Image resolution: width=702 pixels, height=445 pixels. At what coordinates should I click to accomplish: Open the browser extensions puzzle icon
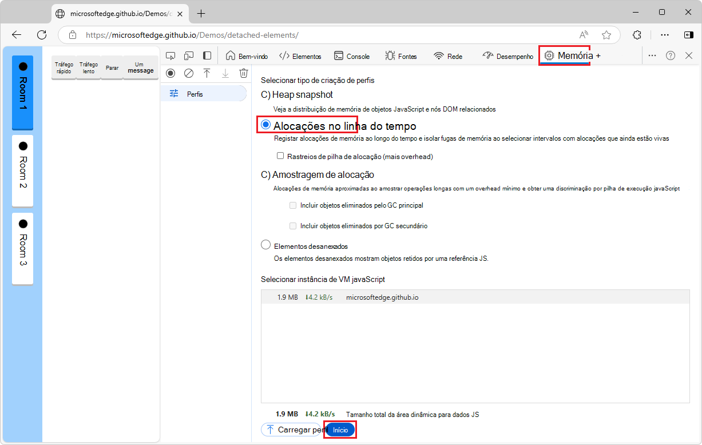click(637, 35)
